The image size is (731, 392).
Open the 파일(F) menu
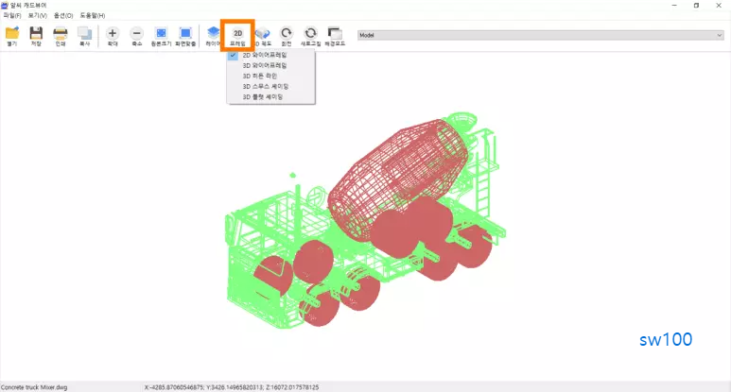[12, 15]
